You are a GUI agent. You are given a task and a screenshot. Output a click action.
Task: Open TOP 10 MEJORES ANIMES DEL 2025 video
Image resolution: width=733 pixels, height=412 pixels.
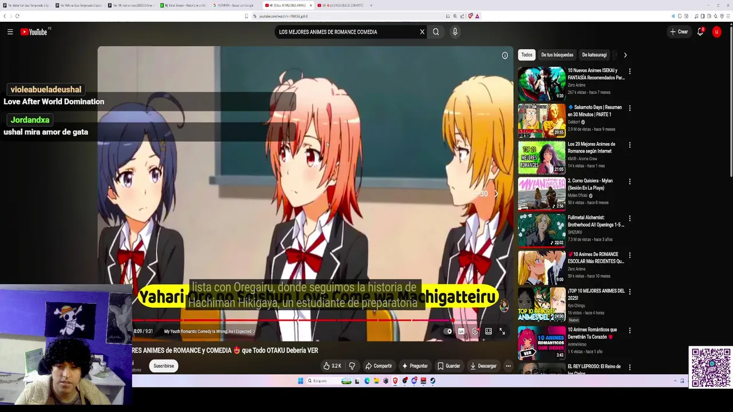[542, 303]
